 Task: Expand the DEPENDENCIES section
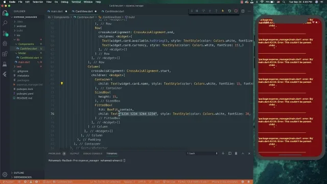pyautogui.click(x=22, y=177)
